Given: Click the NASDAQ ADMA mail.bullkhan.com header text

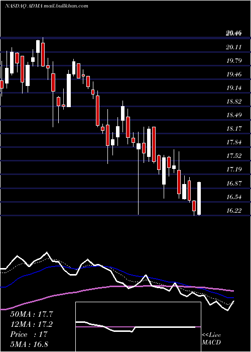Looking at the screenshot, I should (46, 6).
